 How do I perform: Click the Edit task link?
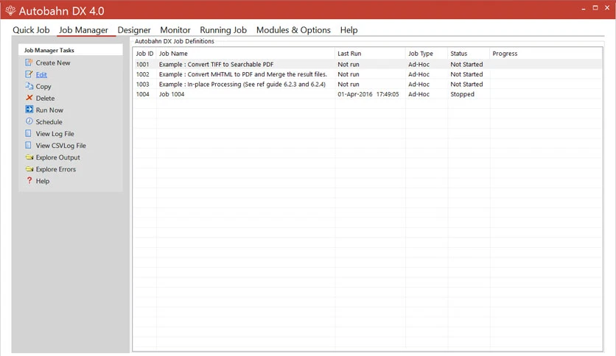coord(41,74)
